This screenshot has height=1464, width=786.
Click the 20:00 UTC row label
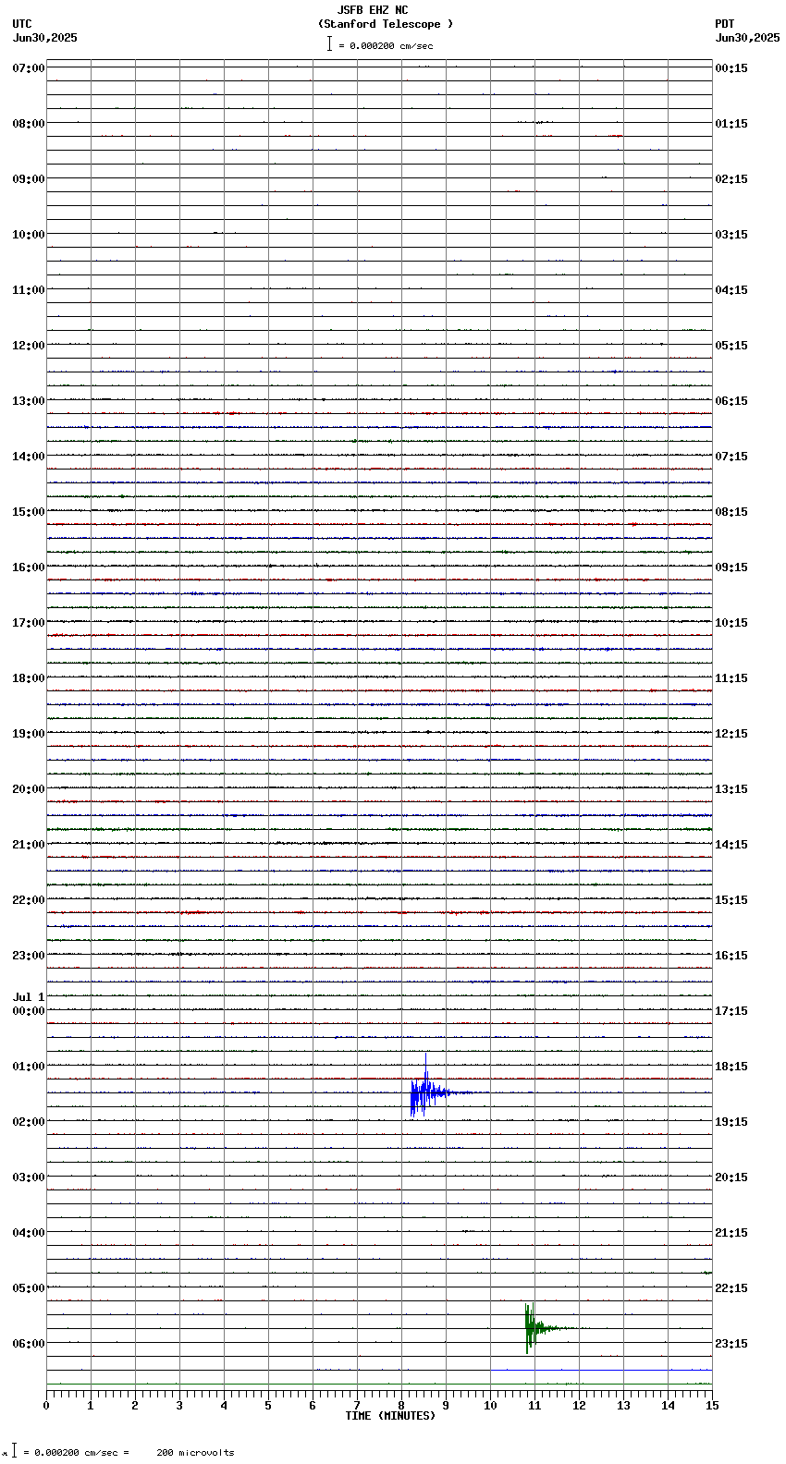(x=29, y=789)
